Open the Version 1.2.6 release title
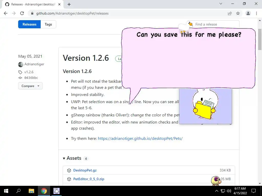This screenshot has width=262, height=196. click(x=86, y=58)
